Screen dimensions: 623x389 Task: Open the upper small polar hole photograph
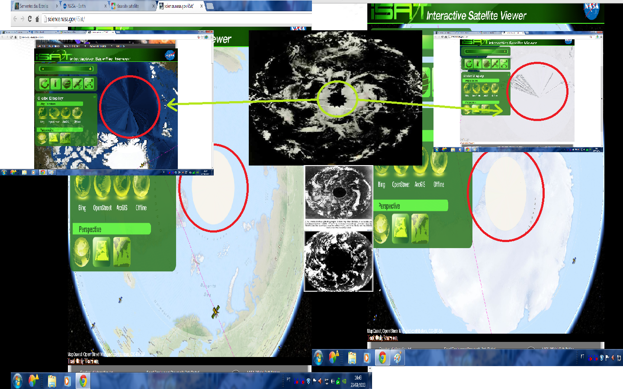tap(339, 192)
